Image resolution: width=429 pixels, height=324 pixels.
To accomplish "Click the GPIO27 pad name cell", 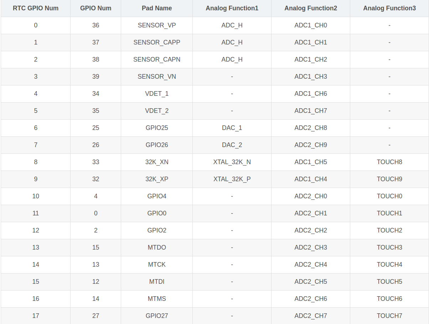I will pos(157,316).
